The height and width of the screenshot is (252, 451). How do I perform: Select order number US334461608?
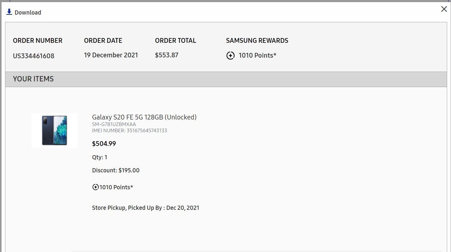[34, 56]
